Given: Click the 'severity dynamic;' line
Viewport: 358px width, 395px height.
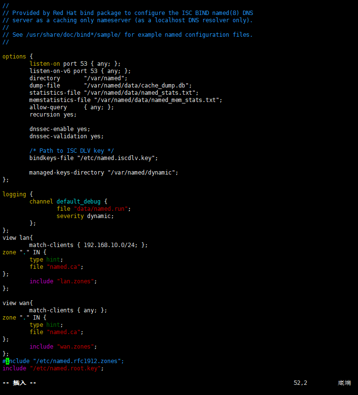Looking at the screenshot, I should pyautogui.click(x=85, y=216).
